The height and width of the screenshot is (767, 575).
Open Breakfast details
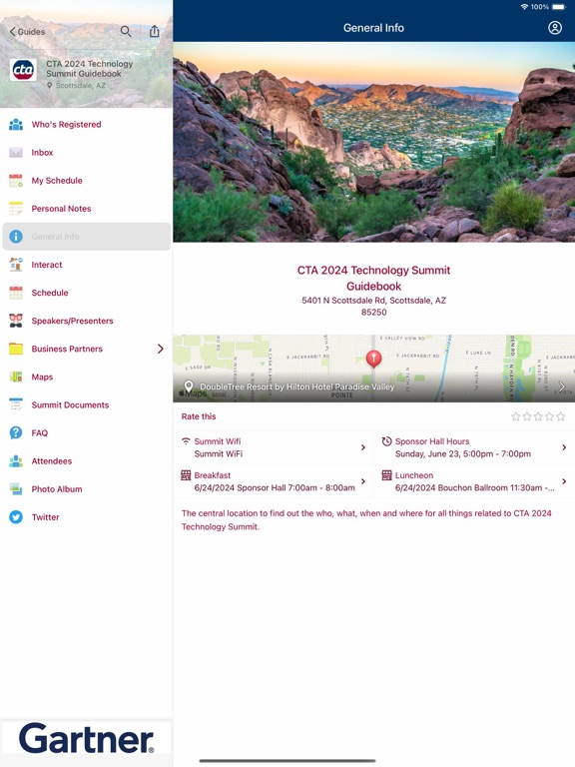point(274,481)
